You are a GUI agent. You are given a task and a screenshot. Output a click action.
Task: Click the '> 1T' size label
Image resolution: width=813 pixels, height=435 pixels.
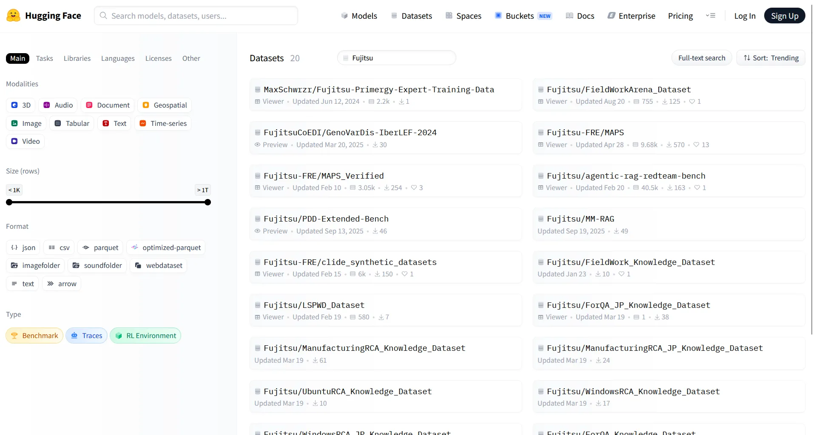point(203,190)
